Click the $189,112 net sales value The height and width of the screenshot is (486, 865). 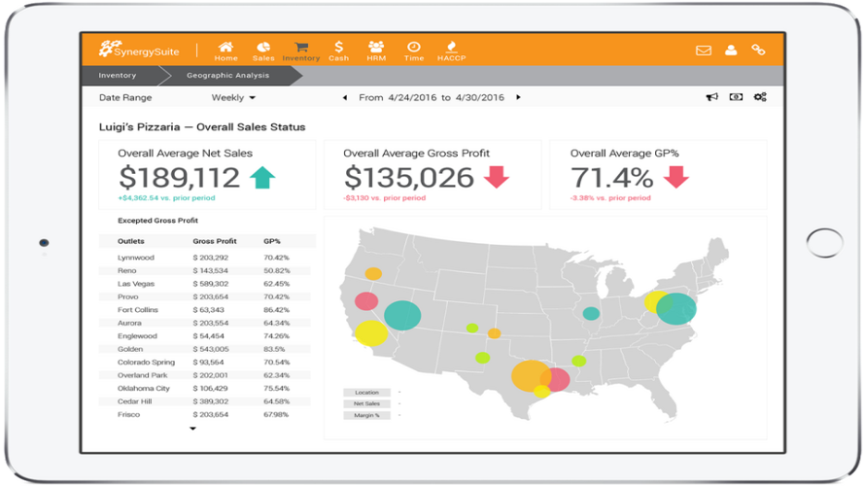point(179,178)
